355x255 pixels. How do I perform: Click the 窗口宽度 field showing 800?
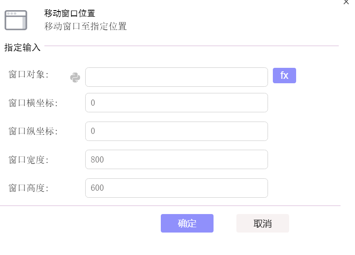(177, 159)
